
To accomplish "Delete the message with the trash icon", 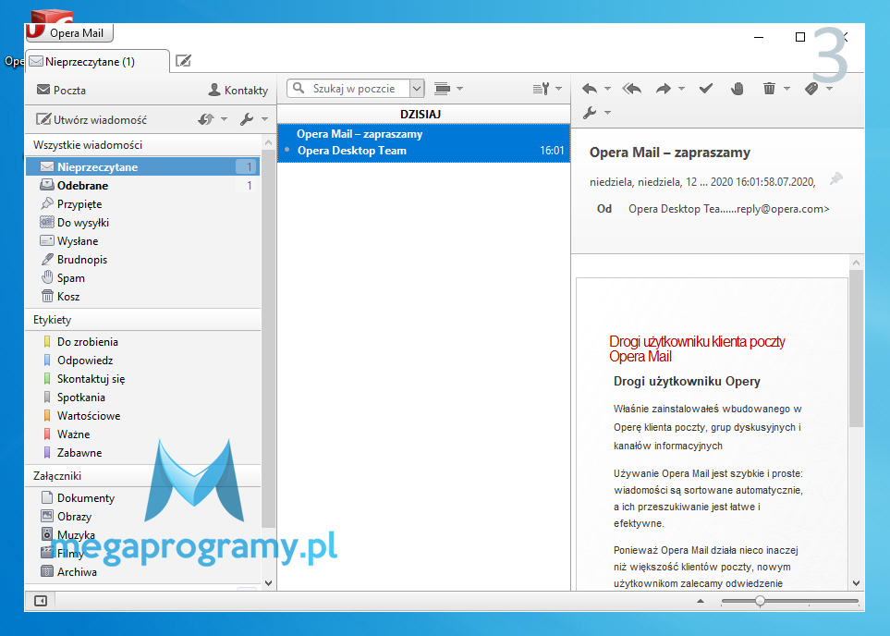I will (x=769, y=88).
